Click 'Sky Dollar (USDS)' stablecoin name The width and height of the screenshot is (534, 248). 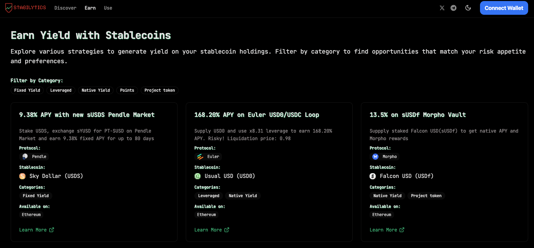[x=56, y=176]
